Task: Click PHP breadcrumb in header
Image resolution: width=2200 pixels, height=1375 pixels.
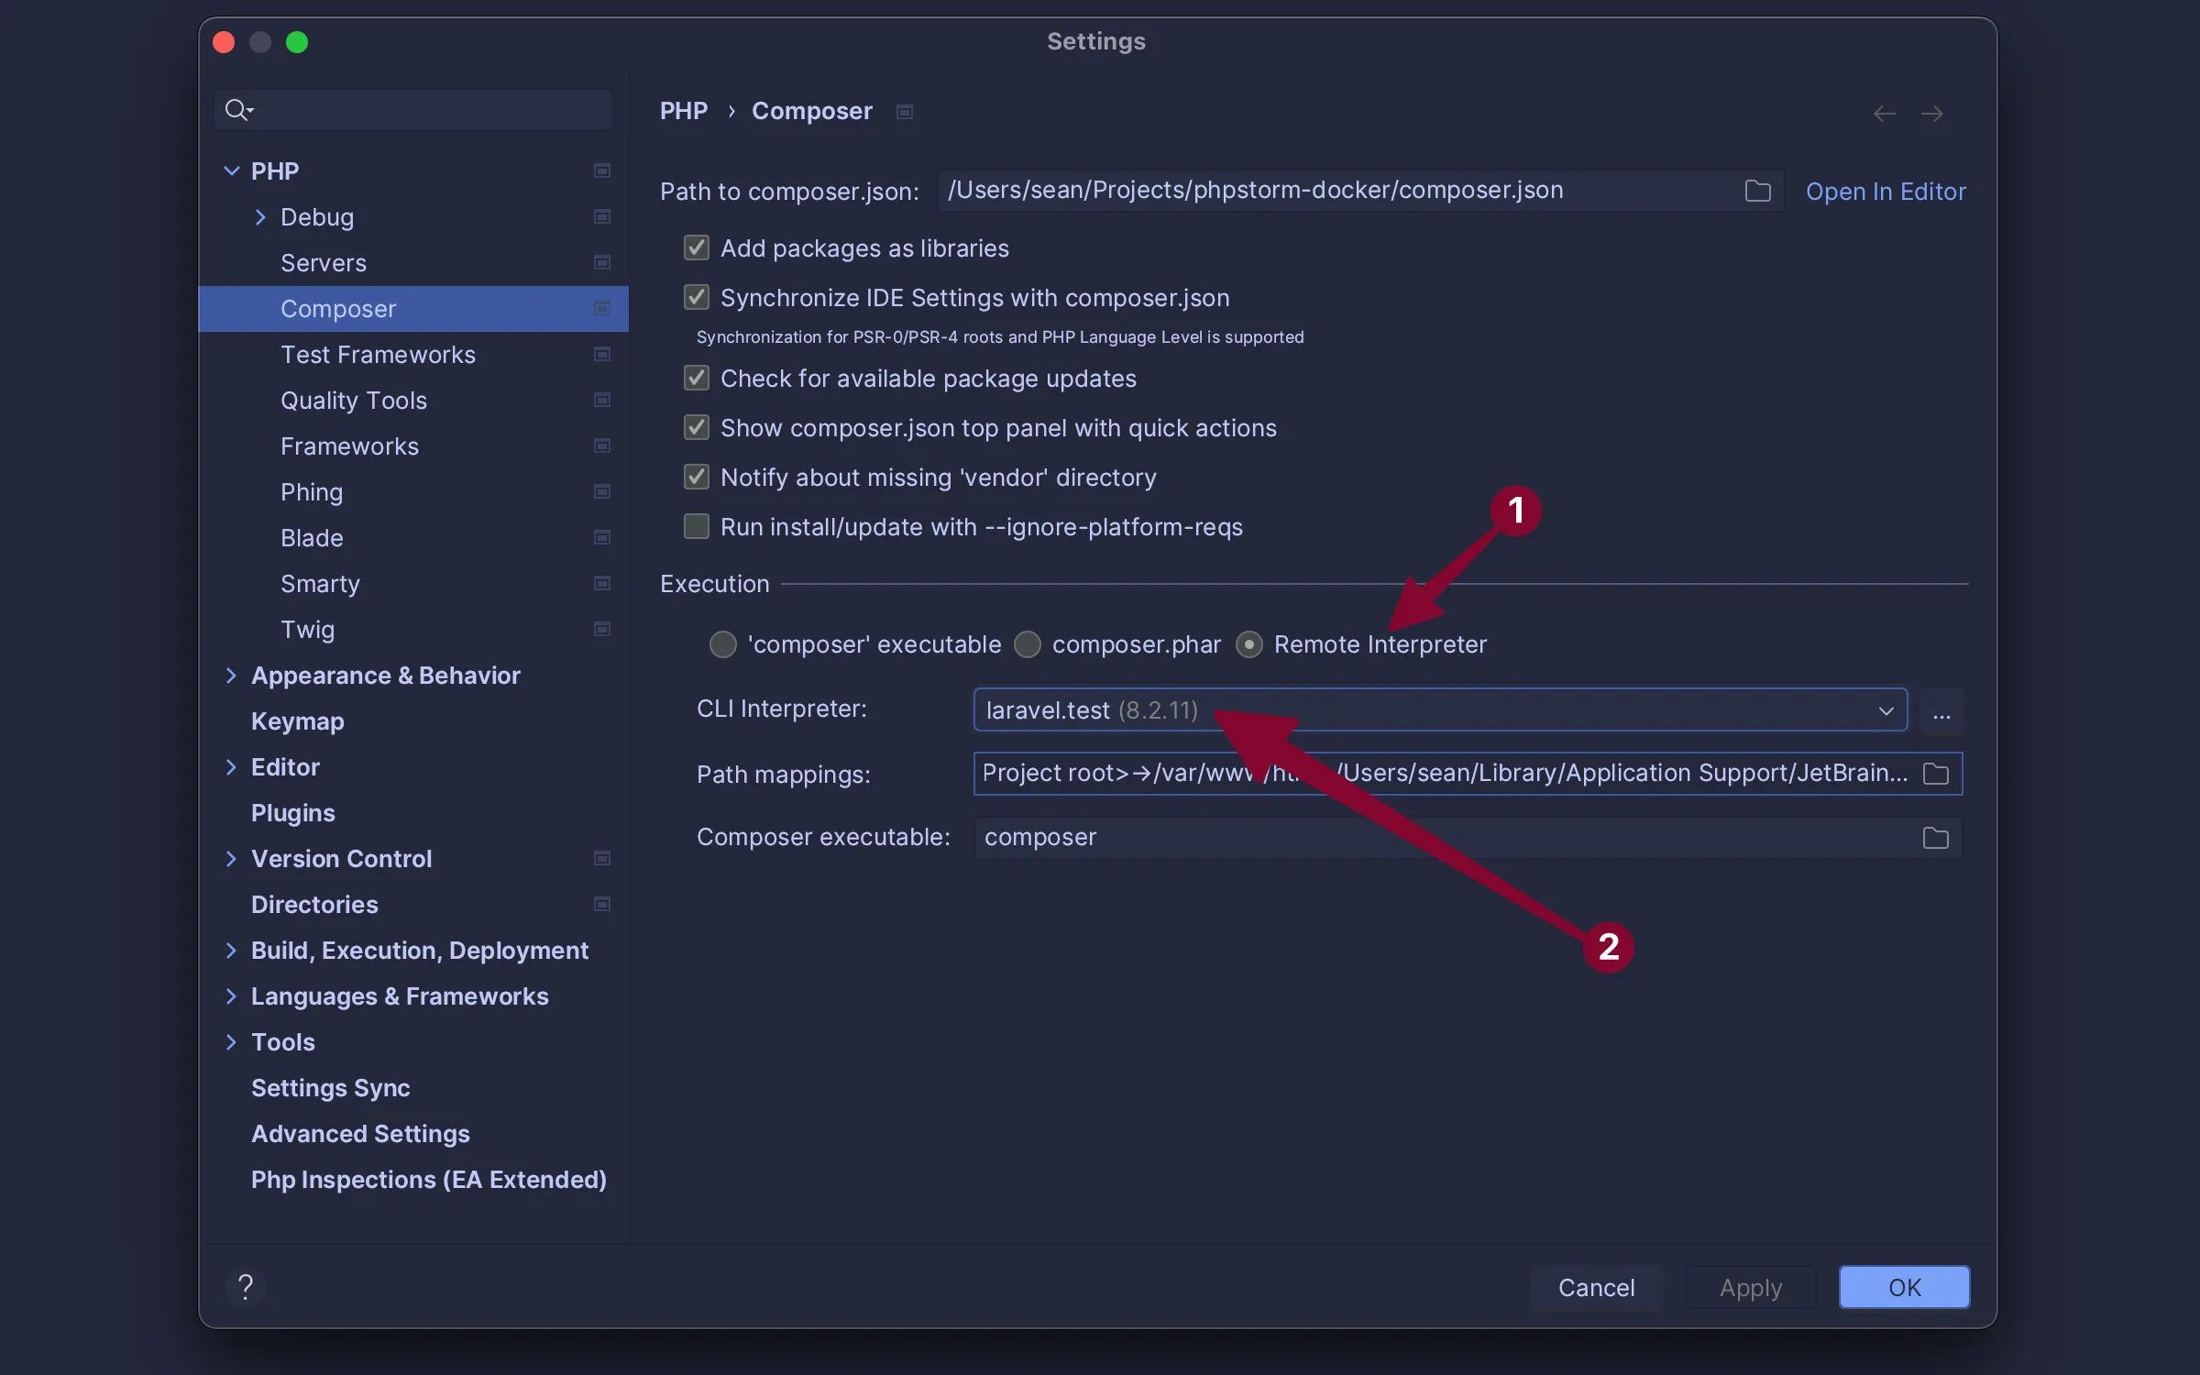Action: tap(684, 111)
